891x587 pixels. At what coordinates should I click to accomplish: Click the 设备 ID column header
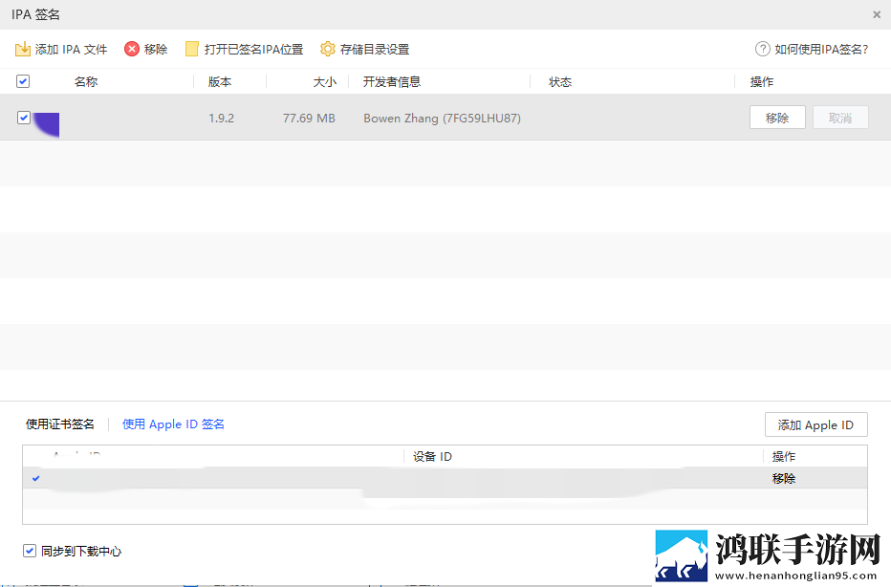pyautogui.click(x=432, y=456)
